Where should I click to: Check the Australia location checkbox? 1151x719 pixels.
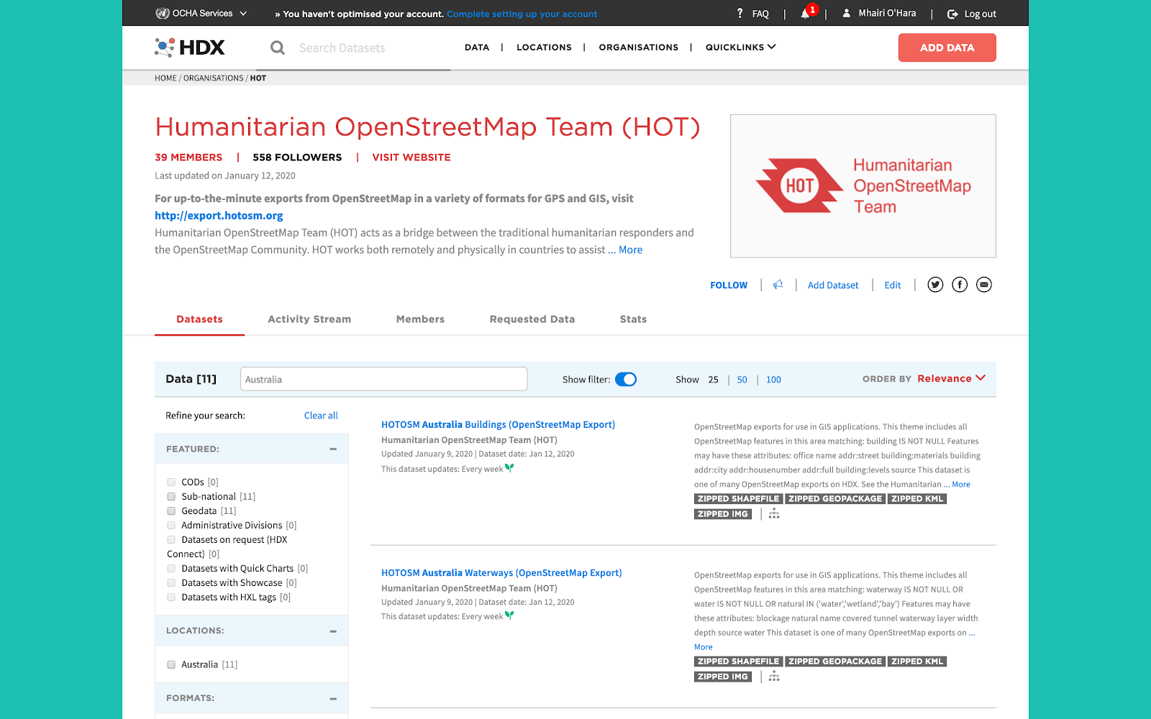point(171,664)
